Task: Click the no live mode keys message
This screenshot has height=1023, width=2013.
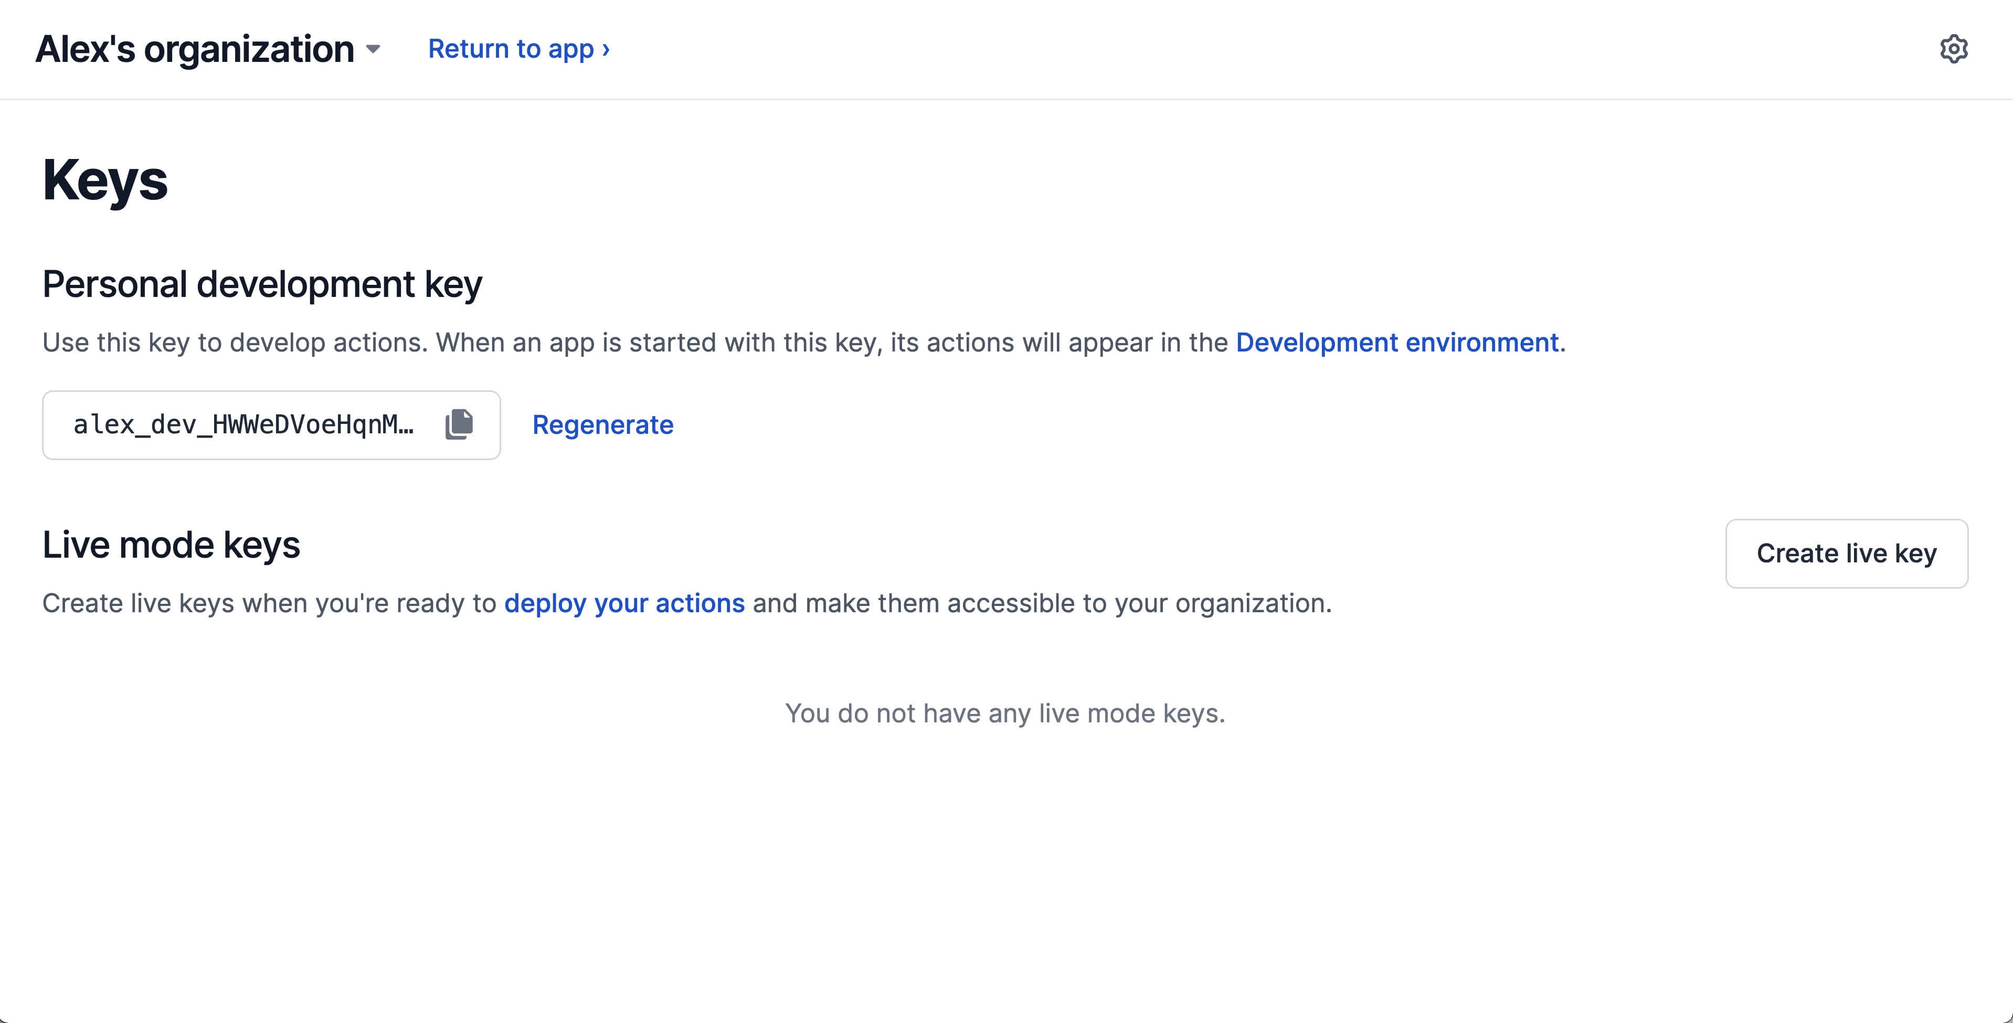Action: [x=1005, y=713]
